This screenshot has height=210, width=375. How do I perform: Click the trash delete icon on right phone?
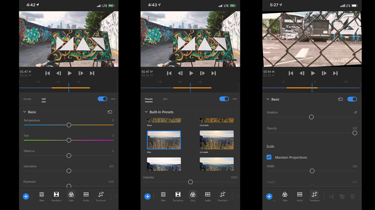point(352,197)
